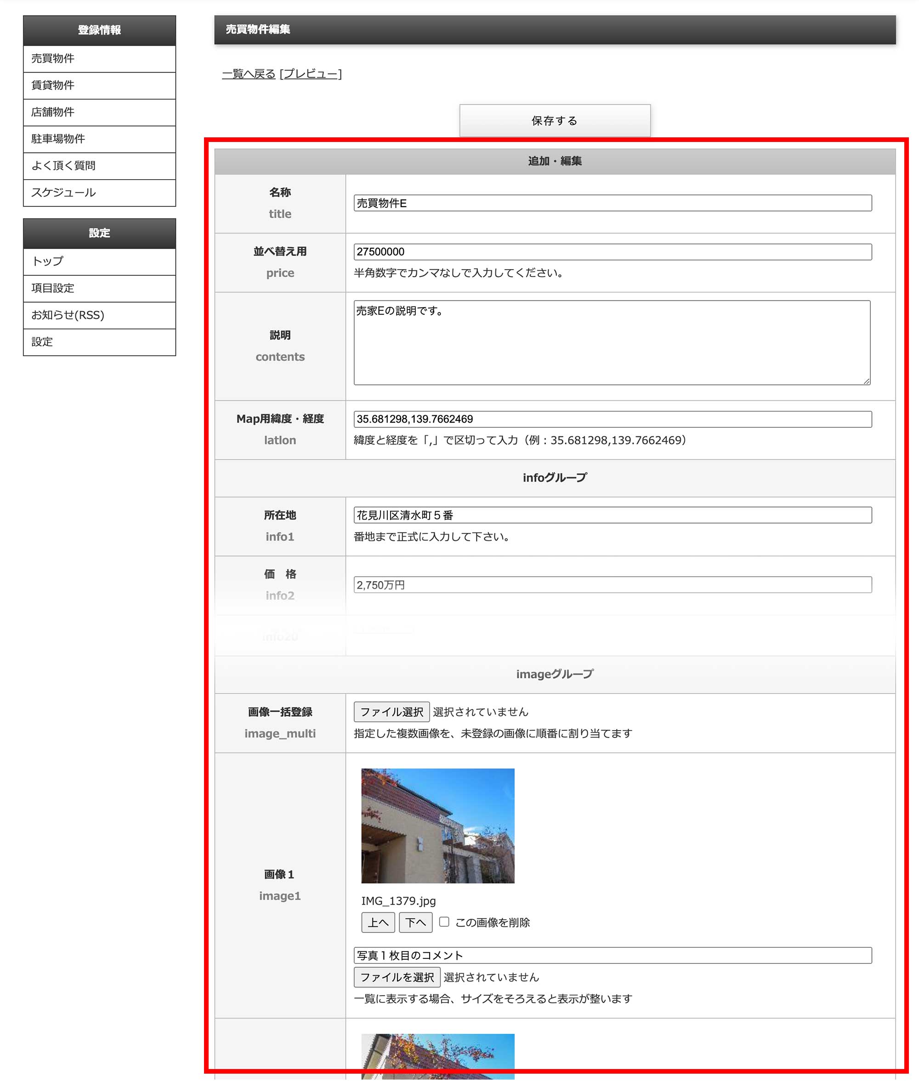Viewport: 919px width, 1081px height.
Task: Move image 1 down with 下へ
Action: point(416,923)
